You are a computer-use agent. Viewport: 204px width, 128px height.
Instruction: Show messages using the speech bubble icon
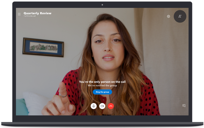point(184,106)
